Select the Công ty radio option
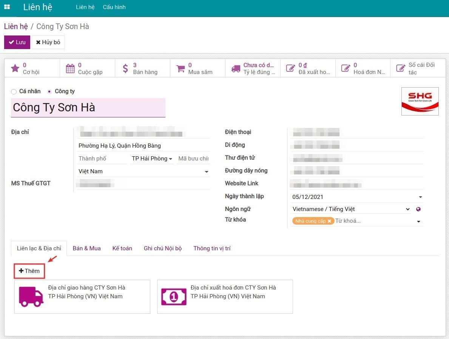 49,92
